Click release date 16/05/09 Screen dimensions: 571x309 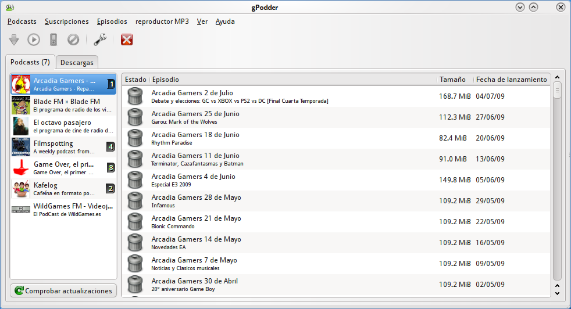490,243
